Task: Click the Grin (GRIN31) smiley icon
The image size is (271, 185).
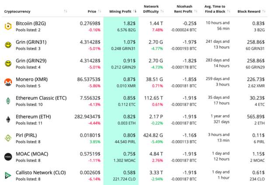Action: tap(8, 45)
